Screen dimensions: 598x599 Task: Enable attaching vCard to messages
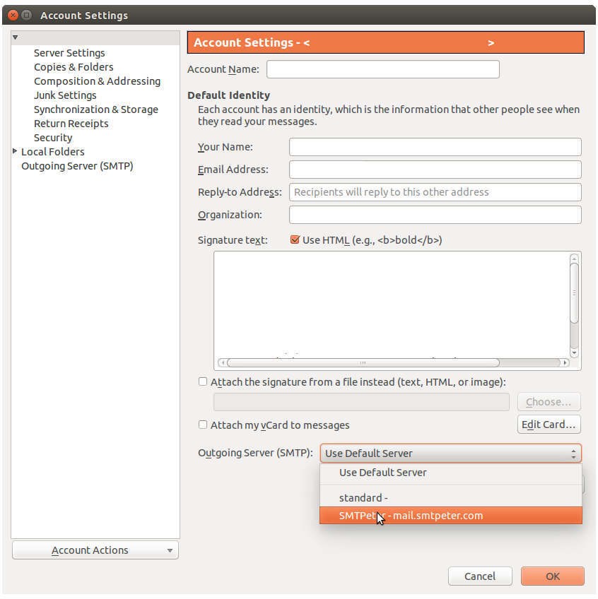point(203,425)
